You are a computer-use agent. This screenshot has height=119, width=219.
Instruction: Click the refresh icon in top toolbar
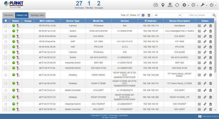[x=177, y=5]
